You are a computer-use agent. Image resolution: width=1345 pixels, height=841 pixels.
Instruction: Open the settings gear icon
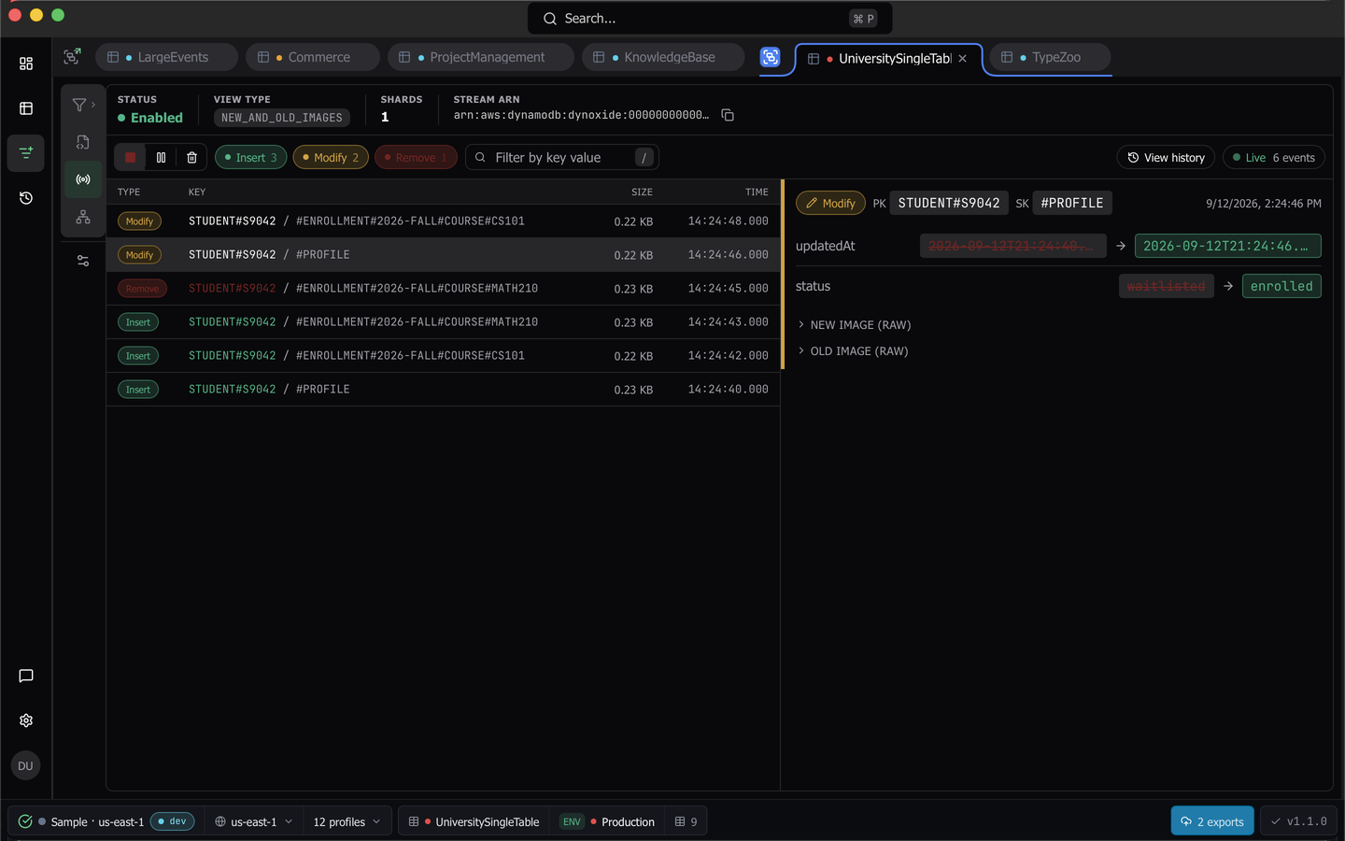(x=26, y=720)
